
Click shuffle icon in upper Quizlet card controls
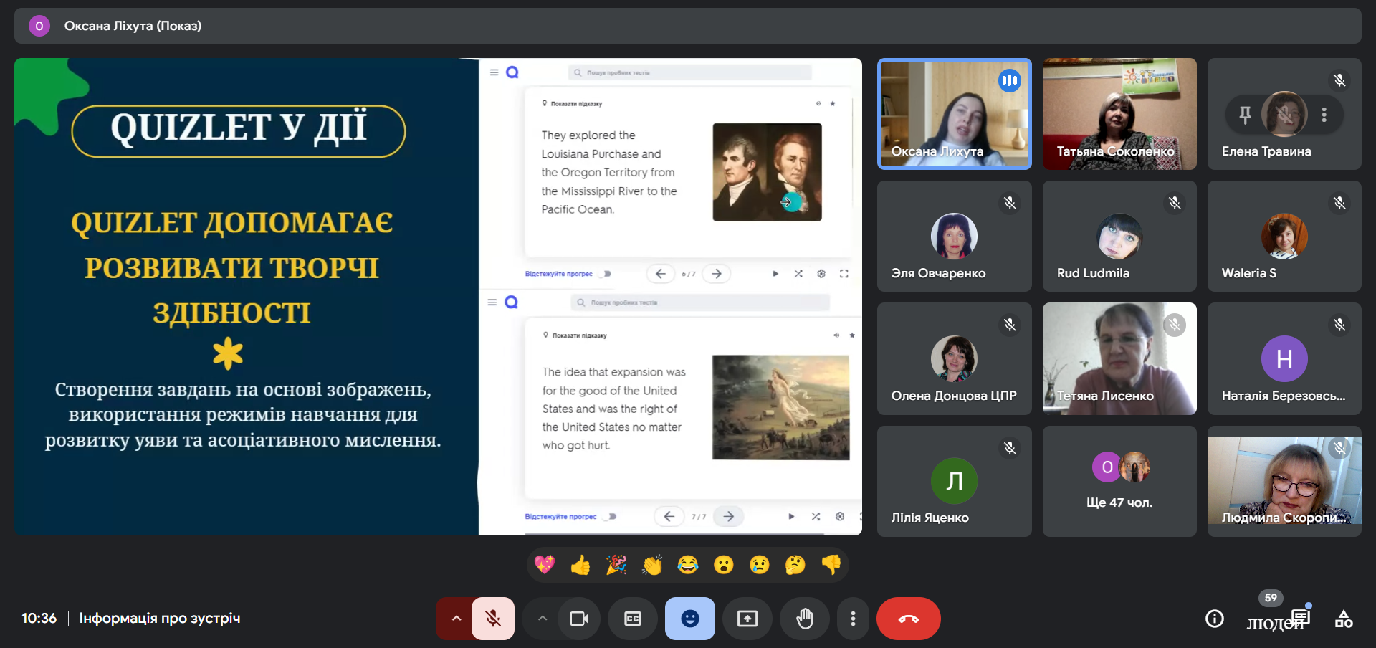click(x=798, y=274)
